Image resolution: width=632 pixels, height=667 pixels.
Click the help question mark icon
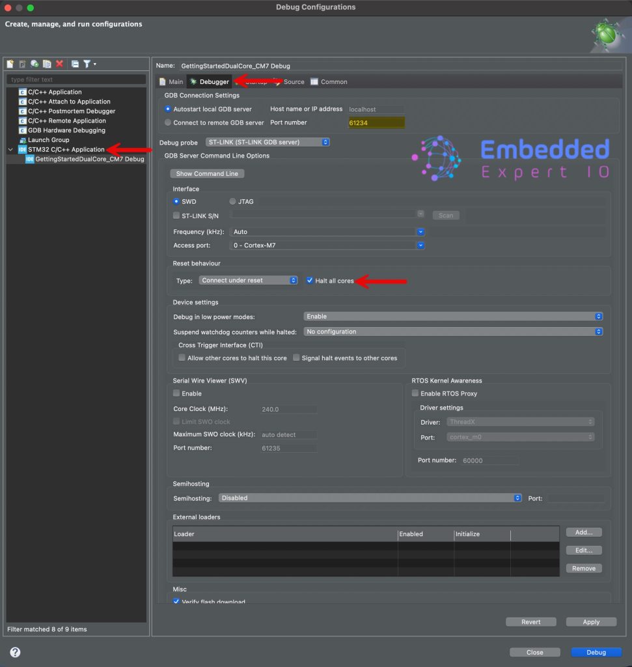point(15,652)
